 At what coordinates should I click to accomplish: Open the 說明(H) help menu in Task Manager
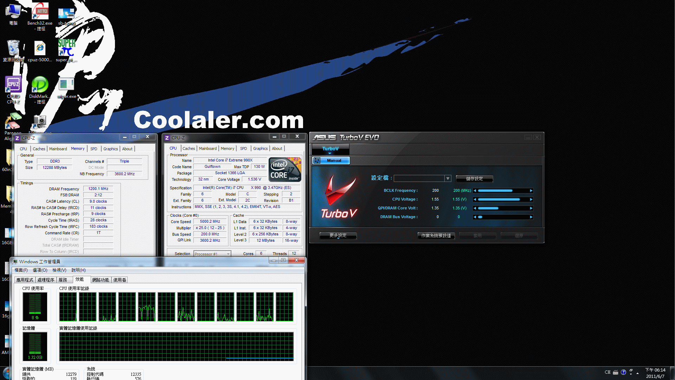(x=78, y=270)
